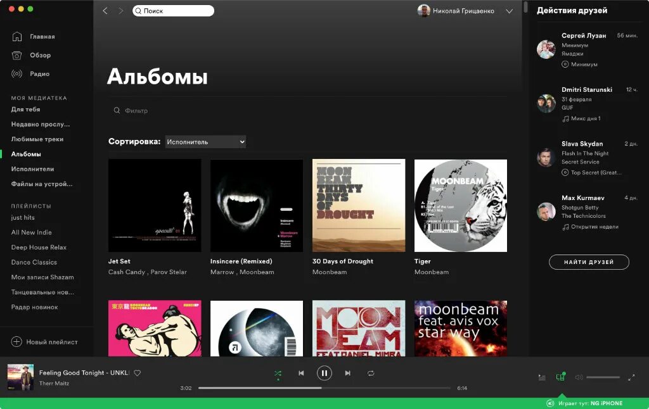Image resolution: width=649 pixels, height=409 pixels.
Task: Skip to the next track
Action: (x=348, y=373)
